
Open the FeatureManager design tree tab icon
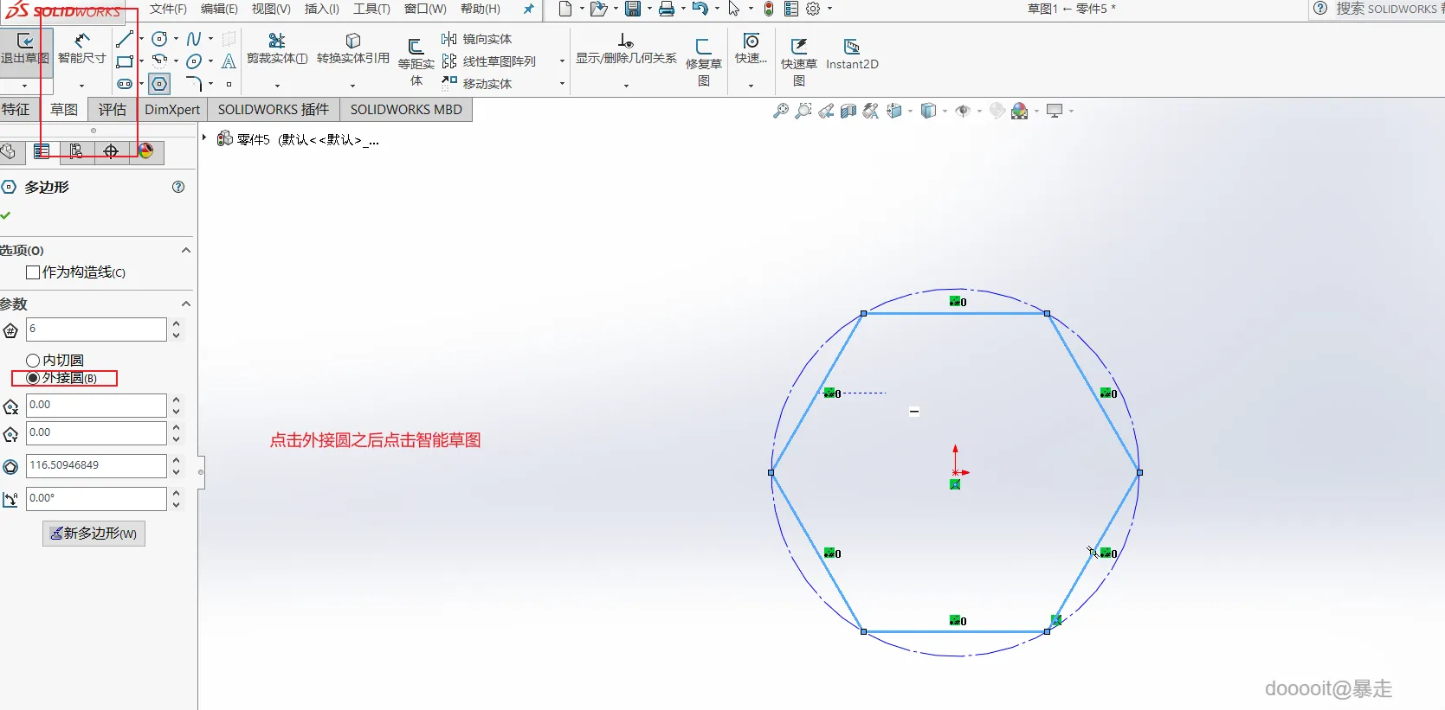pyautogui.click(x=8, y=151)
